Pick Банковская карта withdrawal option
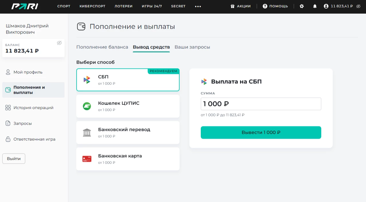This screenshot has height=202, width=366. pyautogui.click(x=128, y=159)
